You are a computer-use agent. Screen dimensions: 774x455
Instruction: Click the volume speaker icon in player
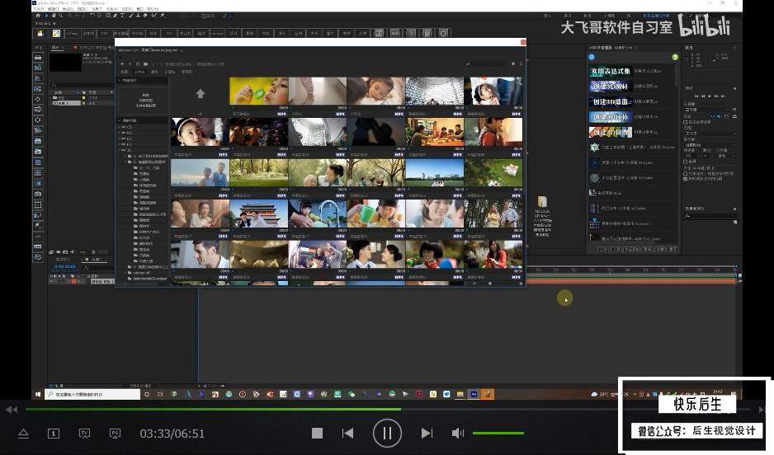458,434
